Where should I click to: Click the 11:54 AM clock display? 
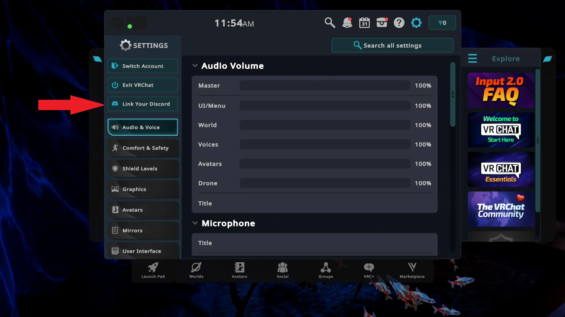point(234,23)
